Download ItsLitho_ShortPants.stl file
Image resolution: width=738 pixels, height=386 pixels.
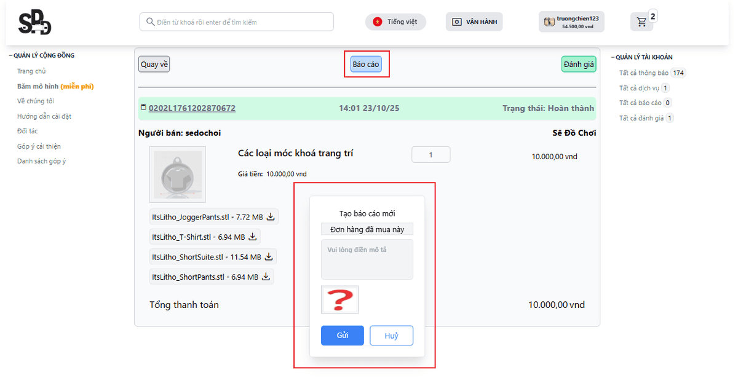point(266,277)
